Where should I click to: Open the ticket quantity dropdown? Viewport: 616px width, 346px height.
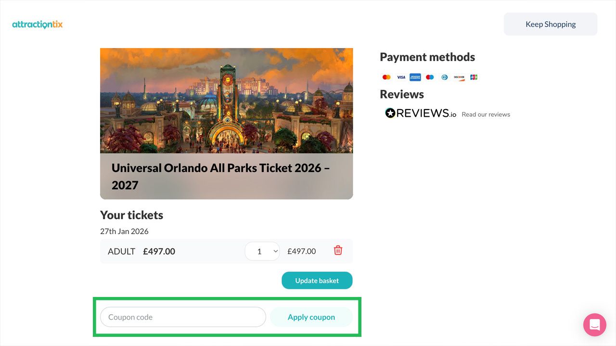(x=262, y=251)
